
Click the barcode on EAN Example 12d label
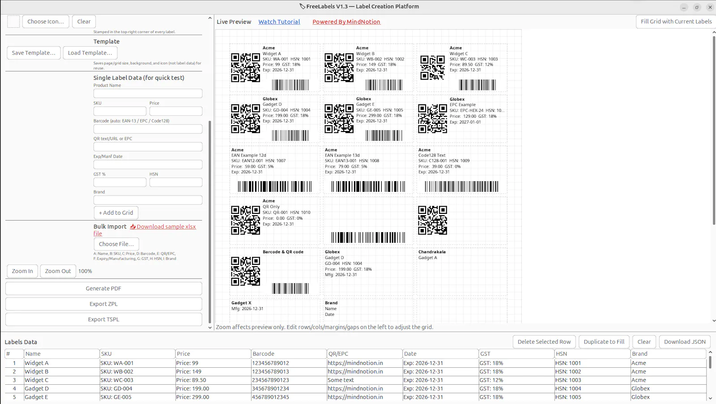pos(274,187)
